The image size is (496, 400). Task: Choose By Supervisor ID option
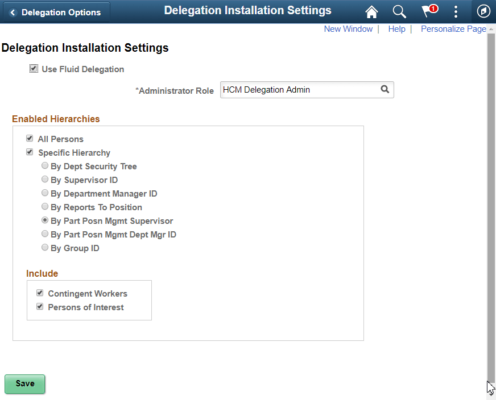coord(45,179)
